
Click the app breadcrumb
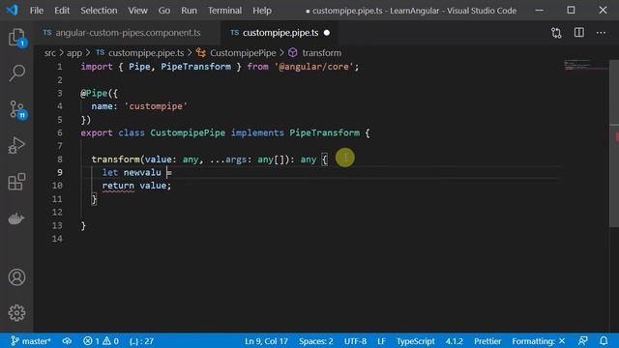pos(74,53)
